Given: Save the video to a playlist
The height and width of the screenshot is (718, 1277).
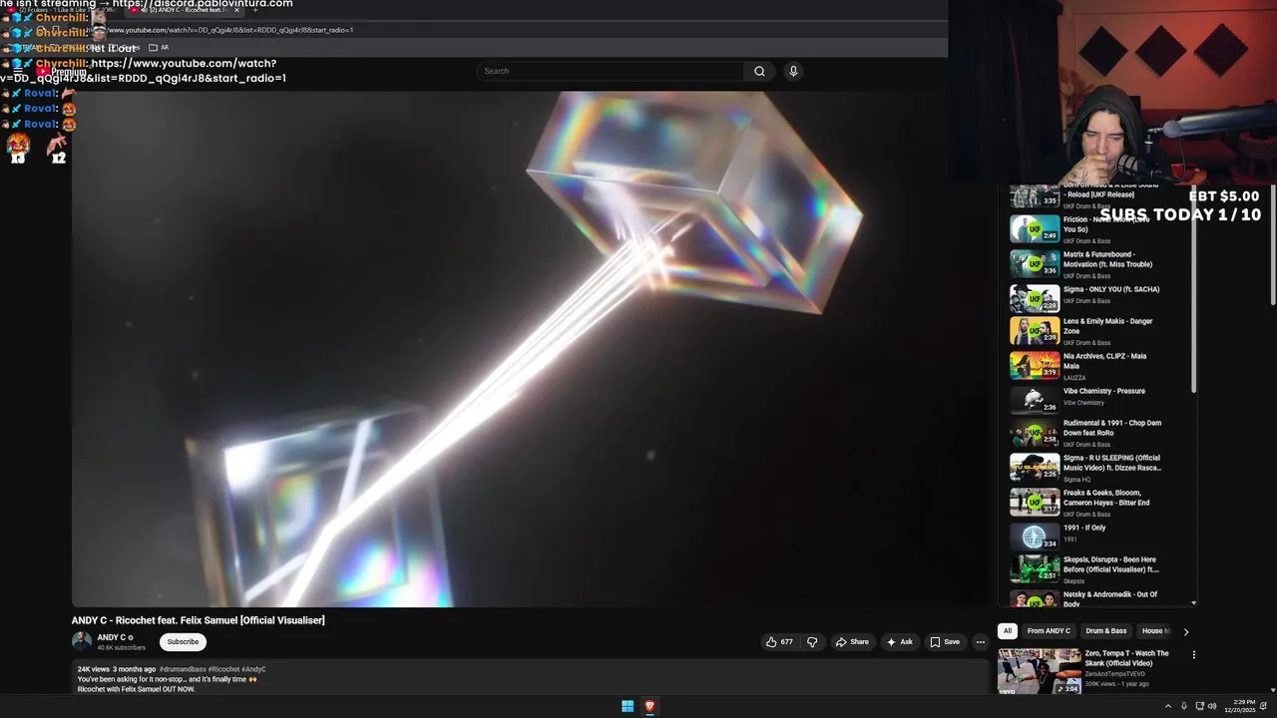Looking at the screenshot, I should pyautogui.click(x=945, y=642).
